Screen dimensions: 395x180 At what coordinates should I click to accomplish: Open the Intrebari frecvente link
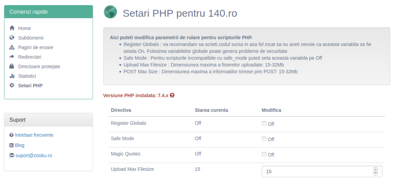point(34,135)
